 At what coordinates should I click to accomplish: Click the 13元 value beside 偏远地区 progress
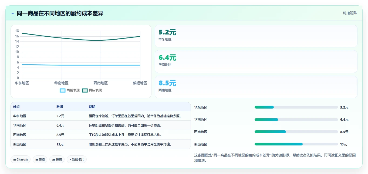344,144
